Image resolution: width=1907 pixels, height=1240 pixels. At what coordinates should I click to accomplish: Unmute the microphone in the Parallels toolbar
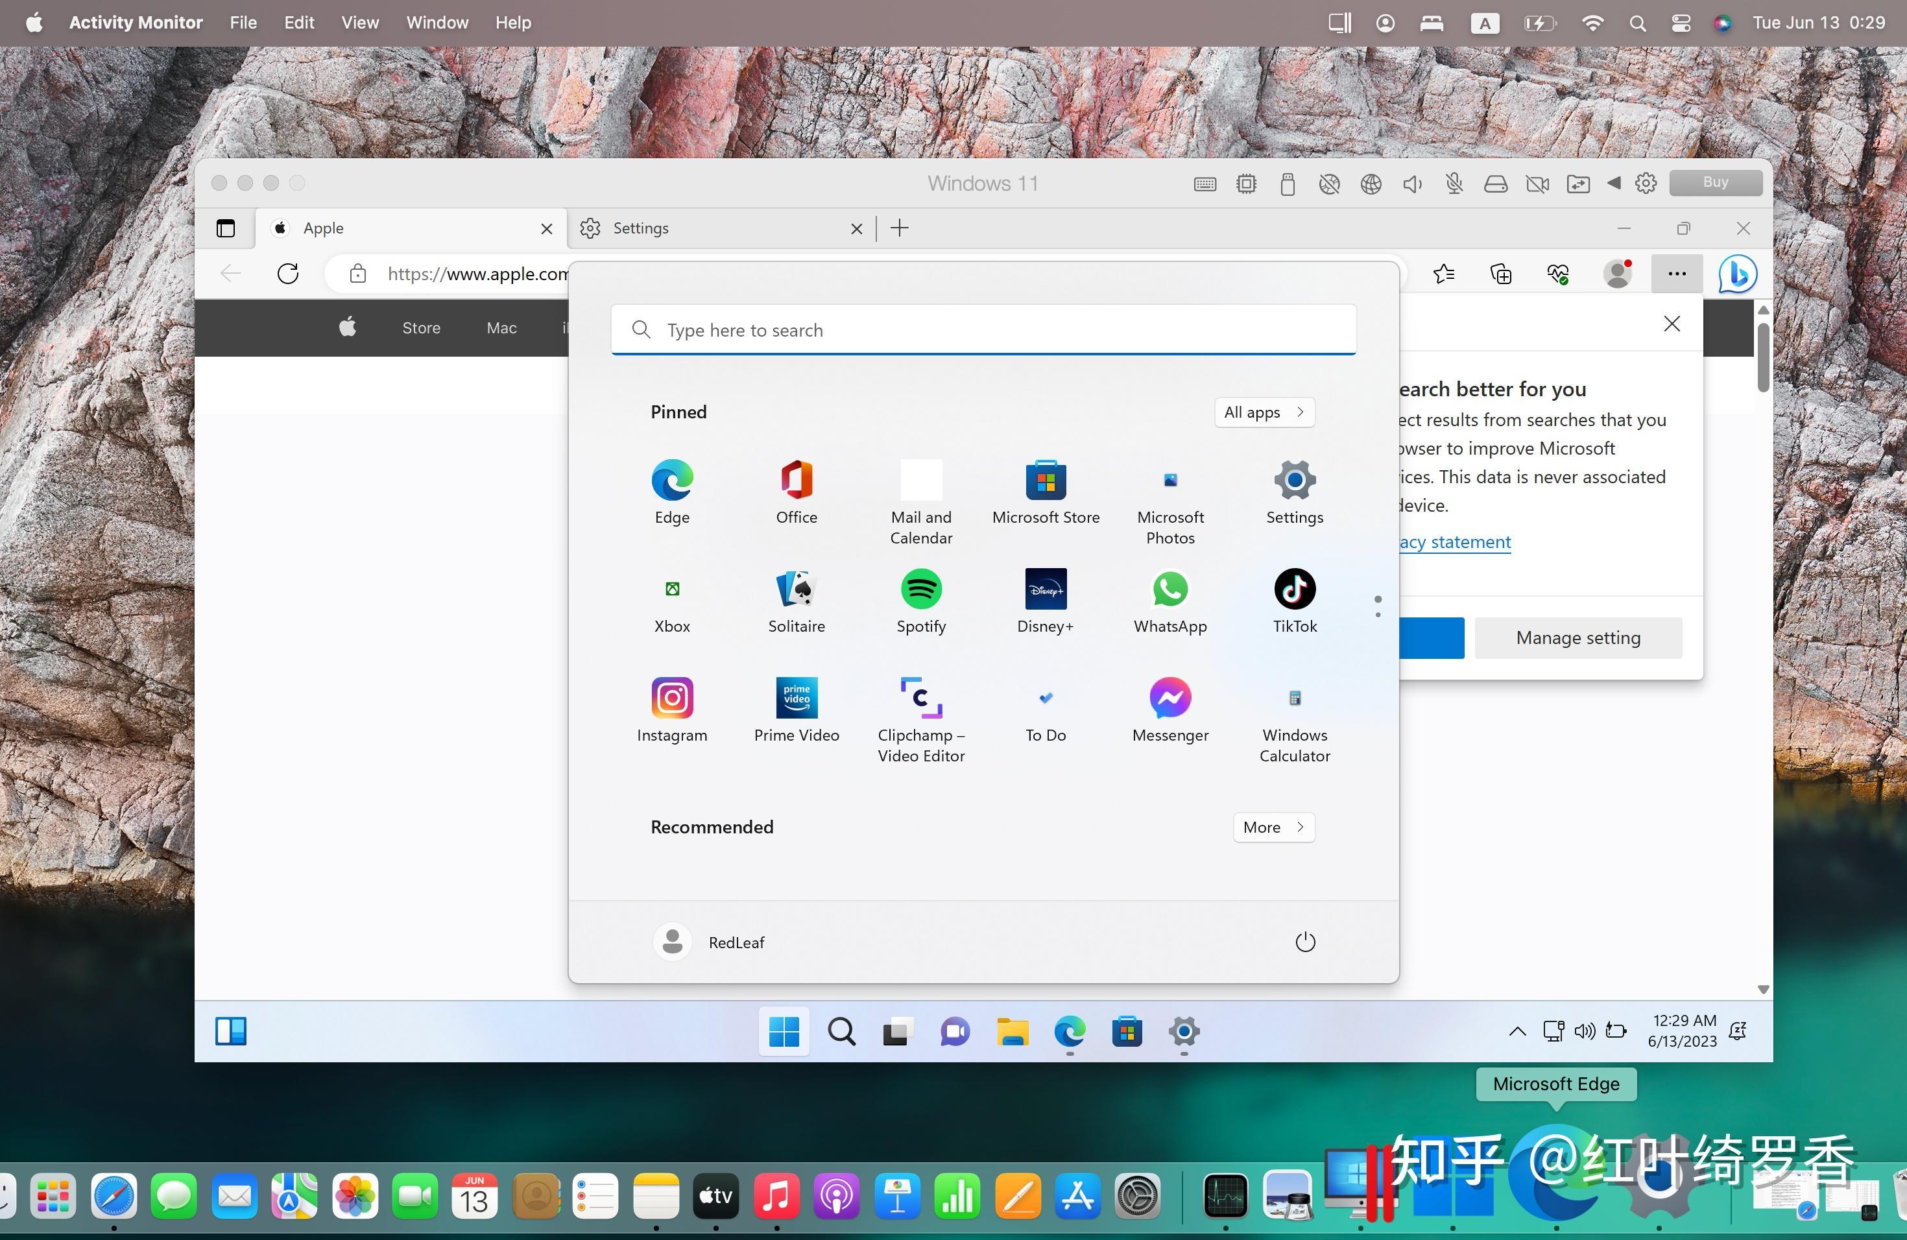1454,184
